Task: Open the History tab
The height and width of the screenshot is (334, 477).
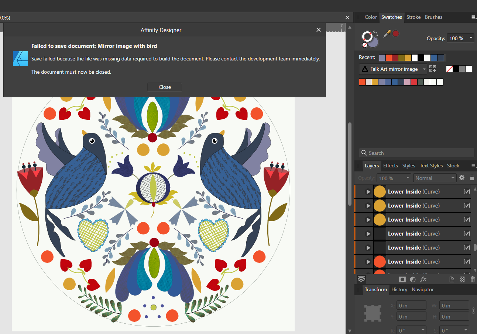Action: click(399, 289)
